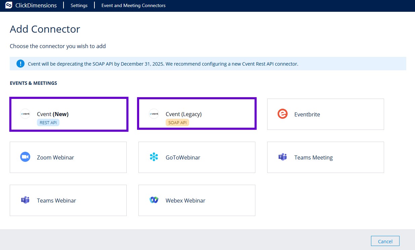Click 'Choose the connector you wish to add'
This screenshot has width=415, height=250.
point(58,46)
